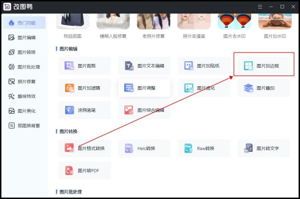Click the 图片去水印 balloon thumbnail
300x199 pixels.
pos(234,21)
